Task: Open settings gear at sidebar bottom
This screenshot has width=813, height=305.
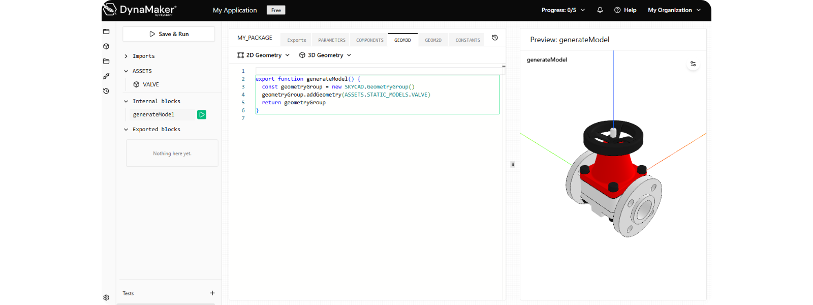Action: pyautogui.click(x=106, y=298)
